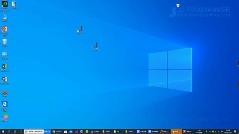Viewport: 239px width, 134px height.
Task: Switch to the Chrome Facebook taskbar window
Action: coord(57,131)
